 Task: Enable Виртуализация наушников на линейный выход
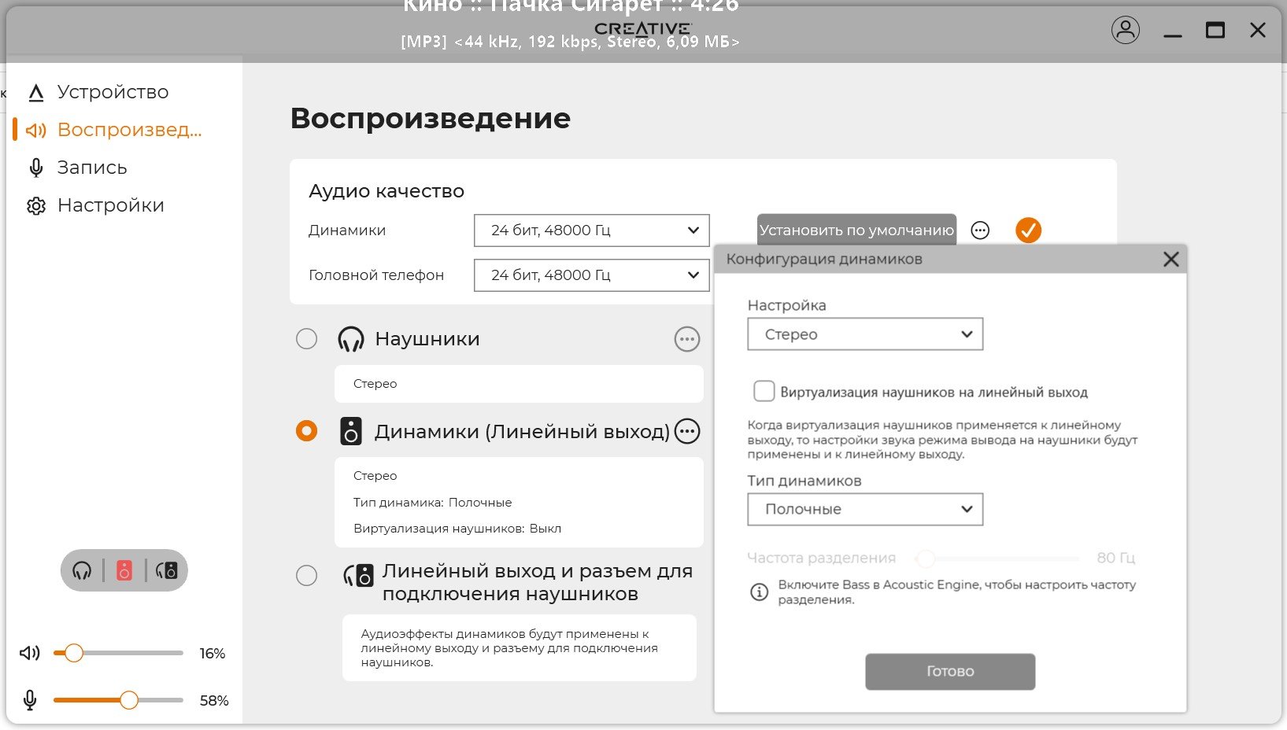click(764, 391)
